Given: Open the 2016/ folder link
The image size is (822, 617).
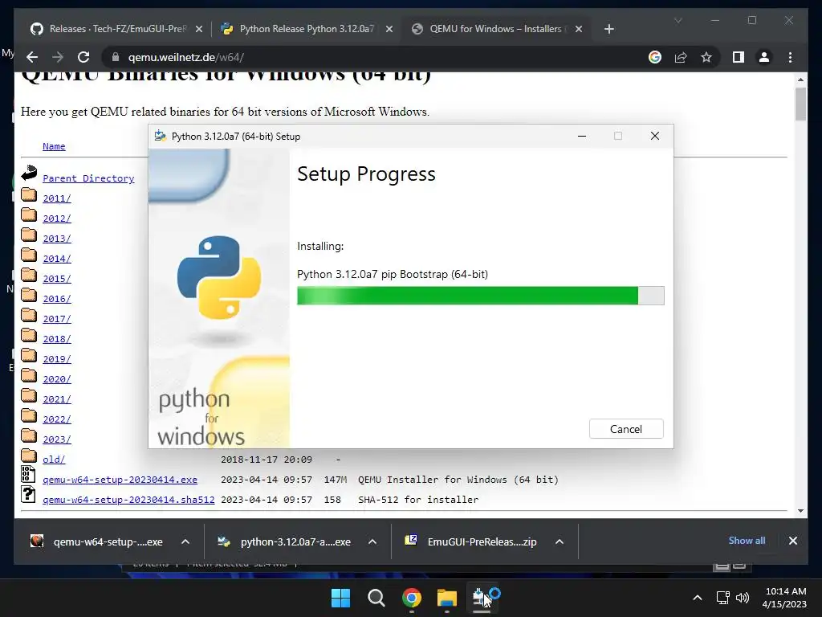Looking at the screenshot, I should click(57, 299).
